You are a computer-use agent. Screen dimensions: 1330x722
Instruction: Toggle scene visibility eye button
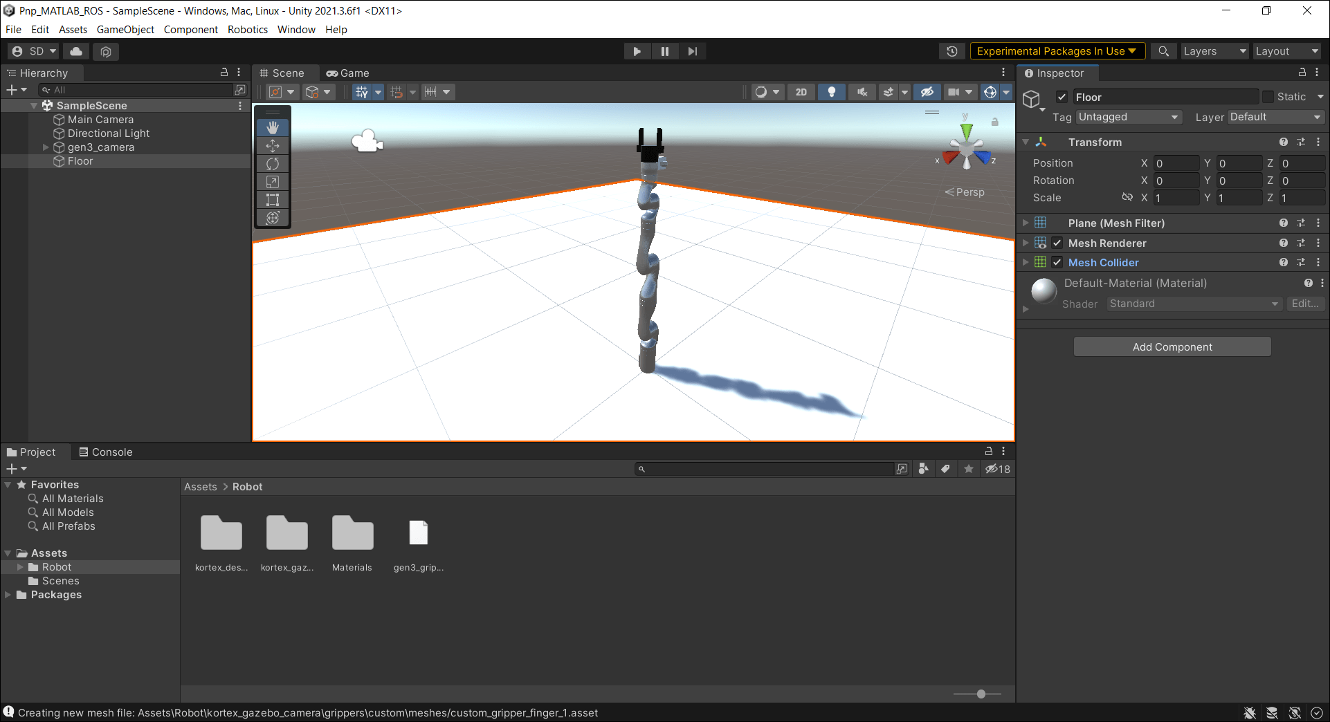[x=927, y=92]
